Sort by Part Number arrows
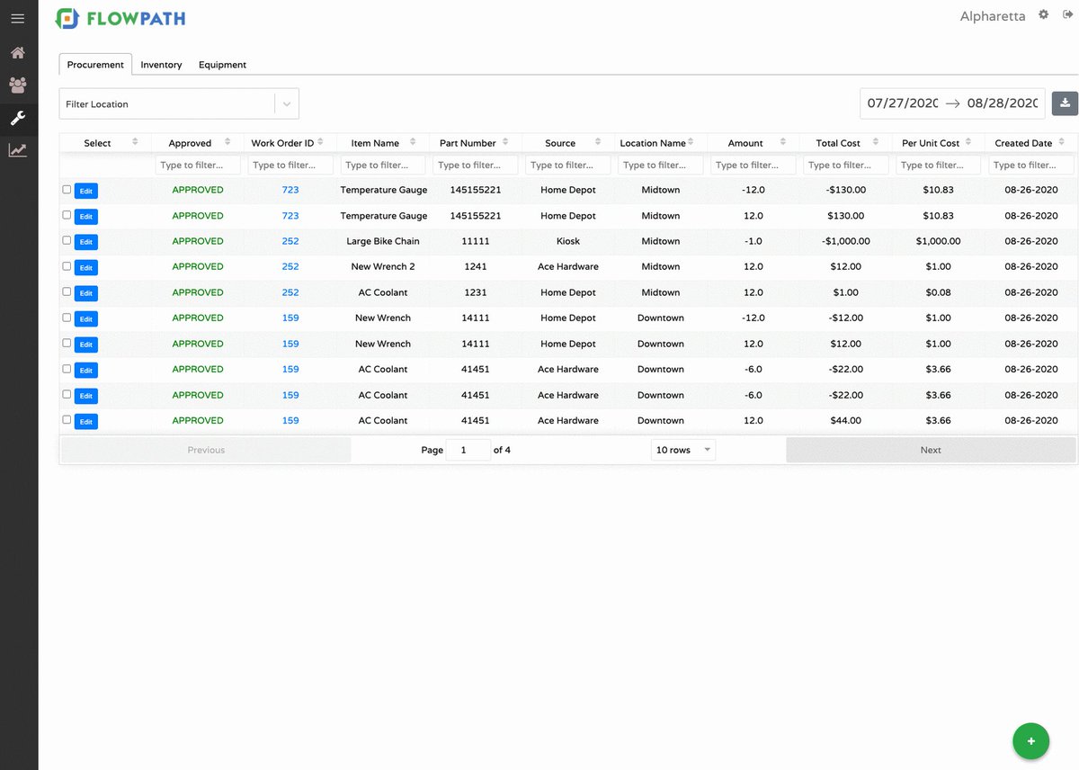Image resolution: width=1079 pixels, height=770 pixels. [505, 142]
